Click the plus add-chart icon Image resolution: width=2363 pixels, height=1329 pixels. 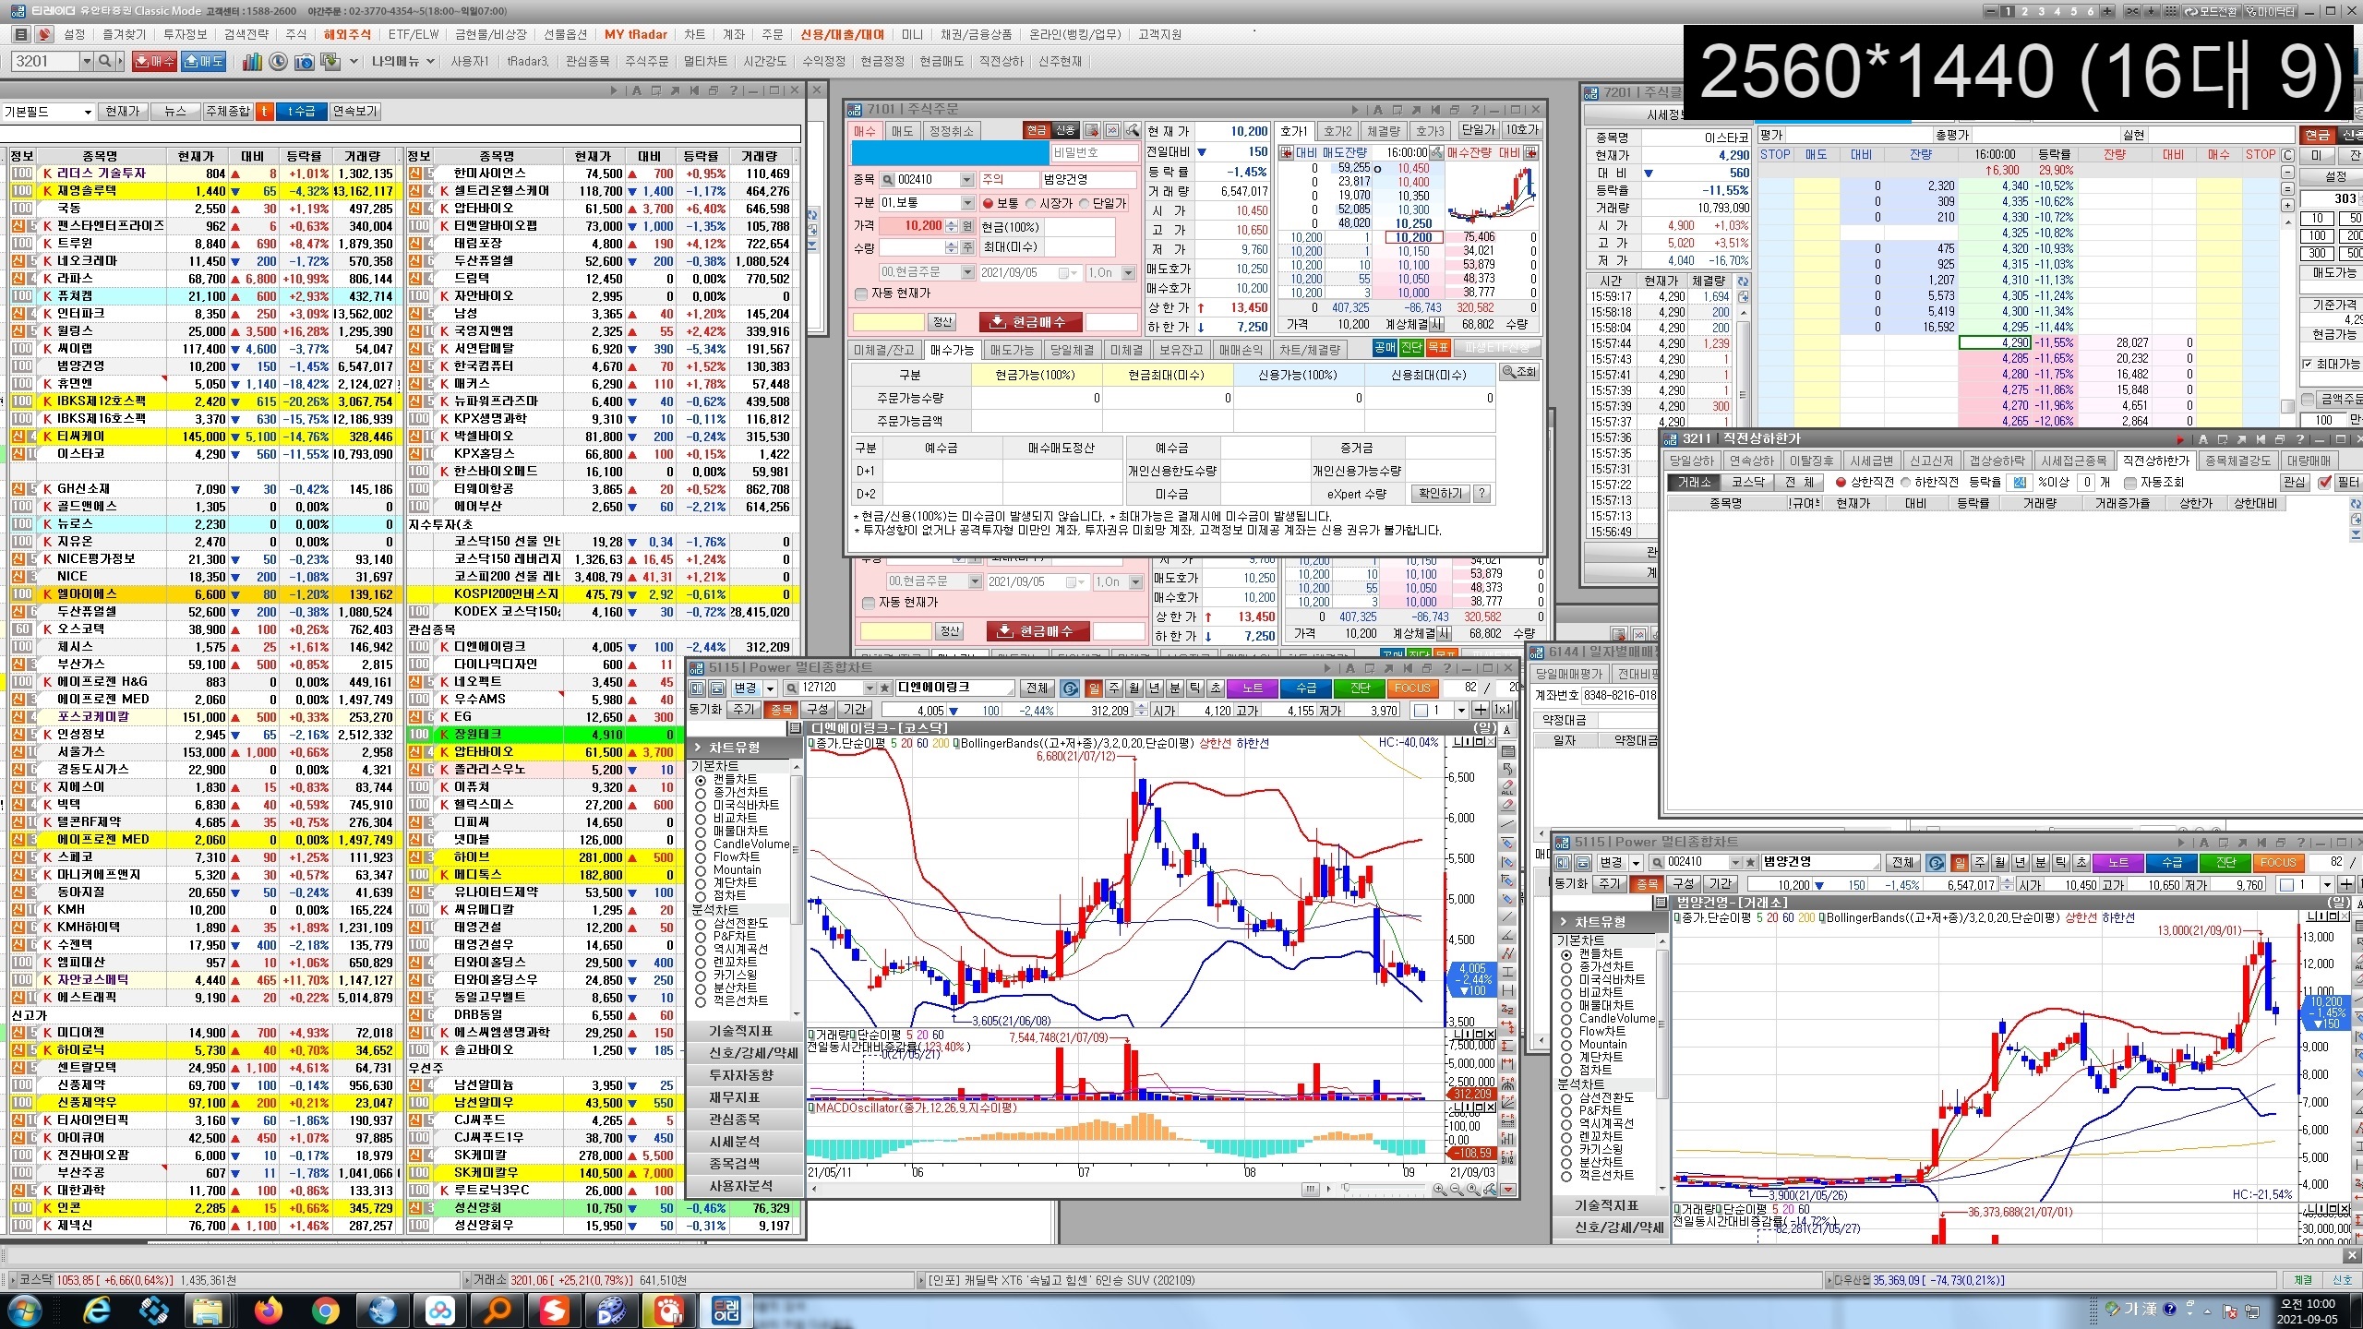click(1481, 711)
